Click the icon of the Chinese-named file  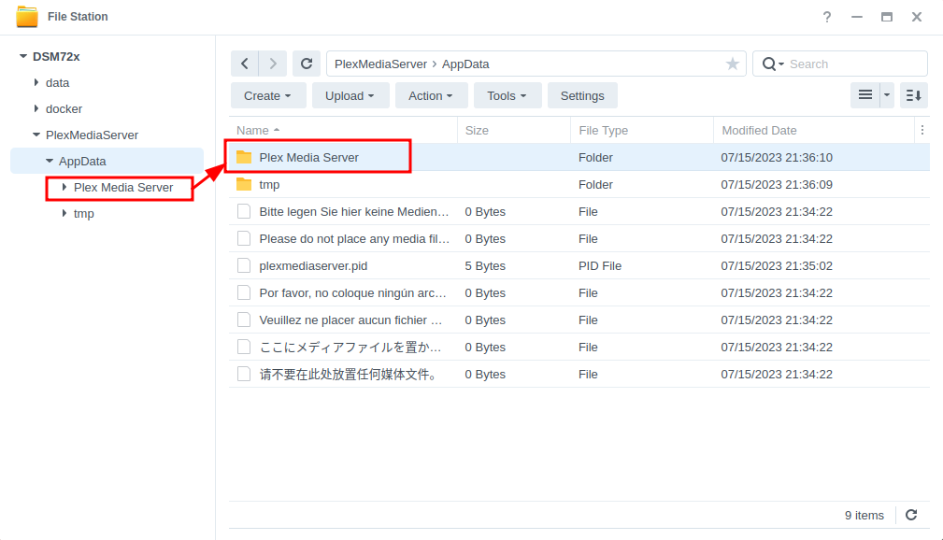coord(244,374)
